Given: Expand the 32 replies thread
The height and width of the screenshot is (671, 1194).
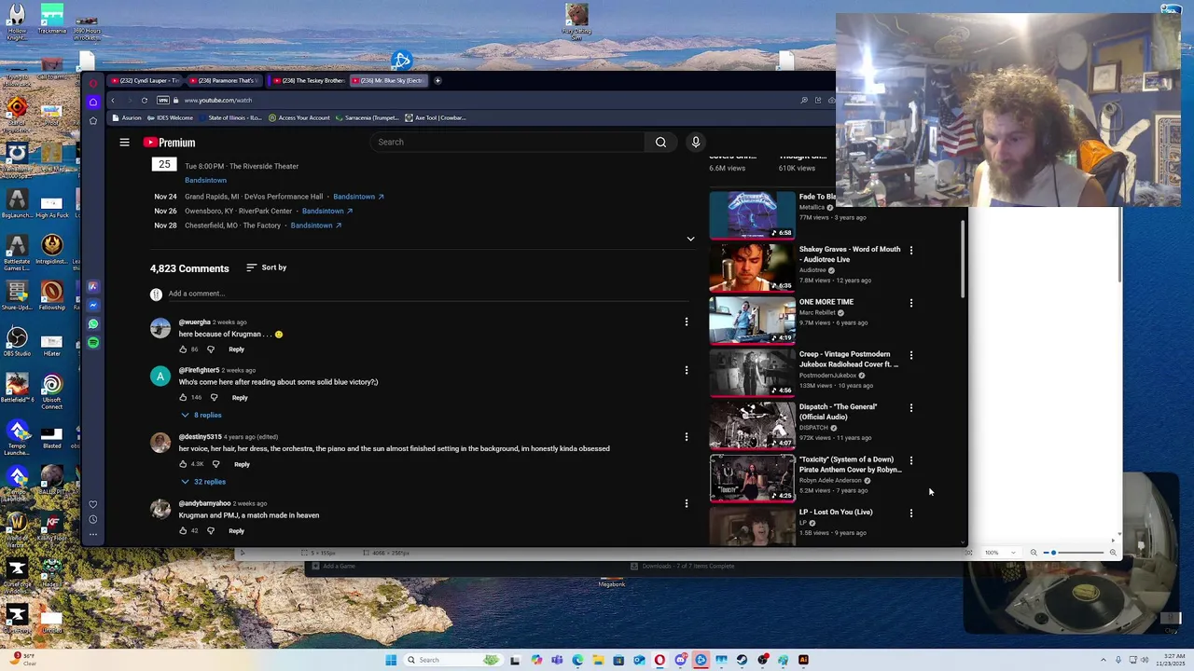Looking at the screenshot, I should tap(203, 482).
